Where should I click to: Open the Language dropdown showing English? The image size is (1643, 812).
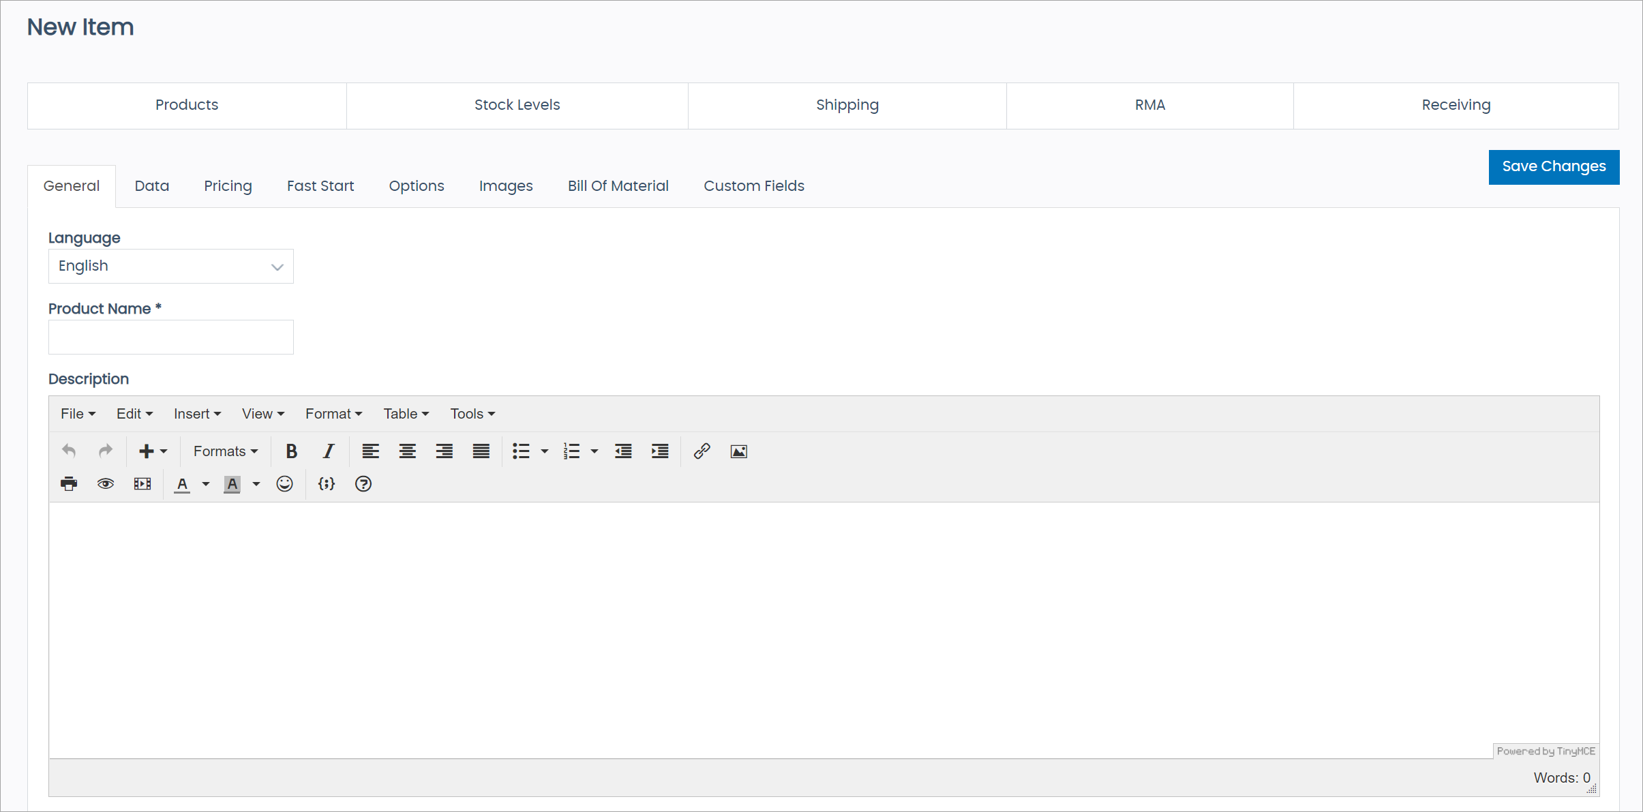coord(170,266)
